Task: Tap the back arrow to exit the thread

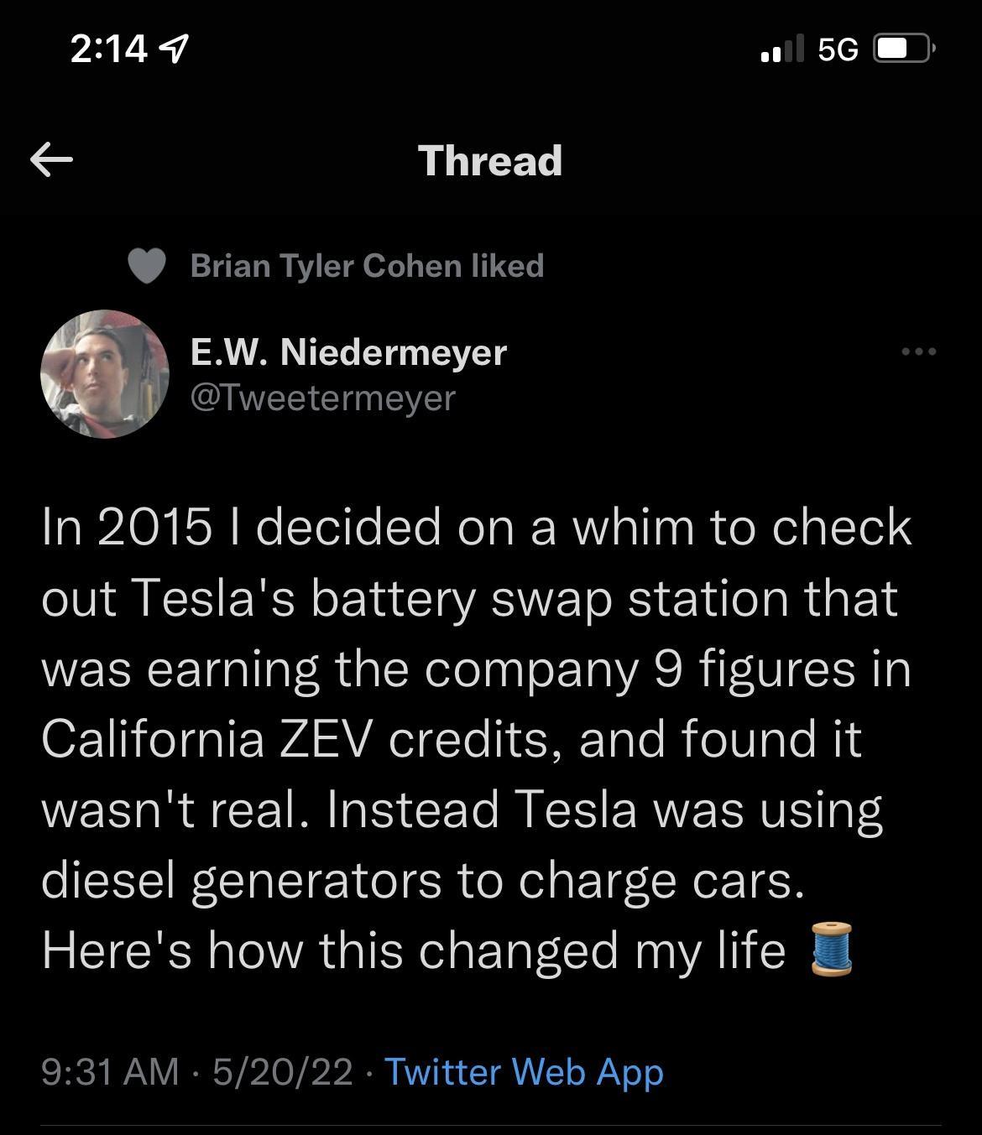Action: tap(52, 159)
